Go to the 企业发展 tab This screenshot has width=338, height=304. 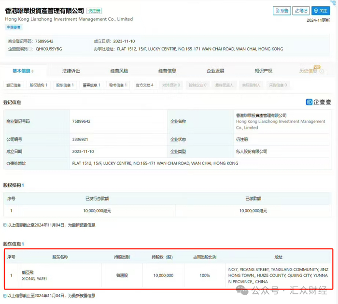coord(215,71)
